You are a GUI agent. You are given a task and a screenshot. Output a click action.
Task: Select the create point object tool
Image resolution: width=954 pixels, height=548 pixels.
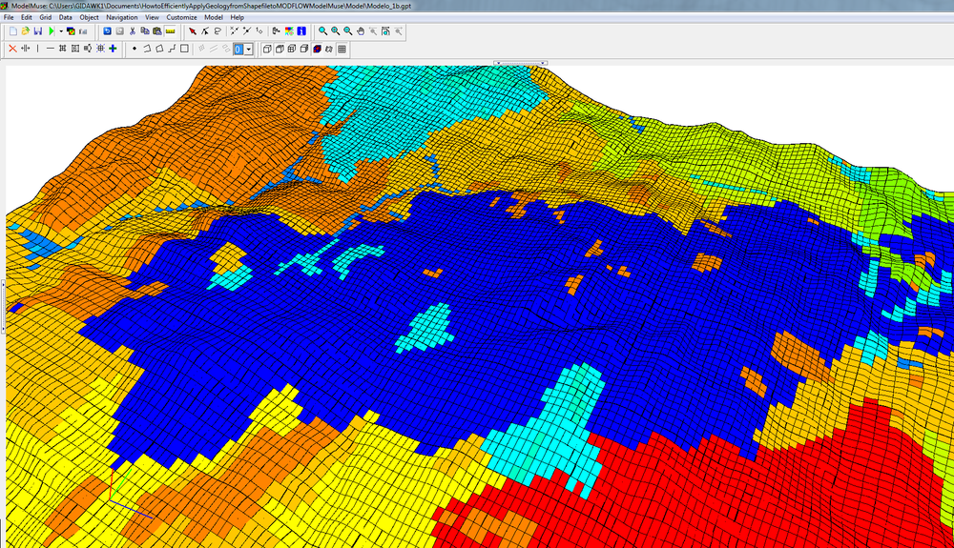134,49
